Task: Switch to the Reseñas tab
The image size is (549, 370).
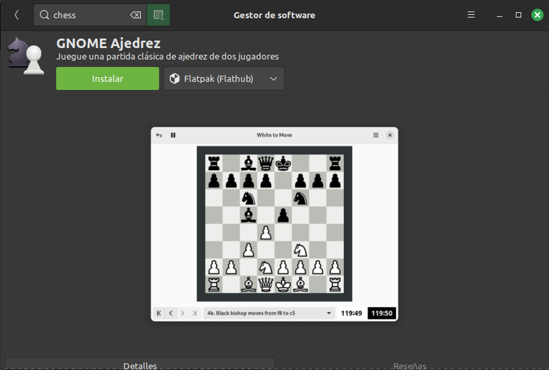Action: (x=410, y=365)
